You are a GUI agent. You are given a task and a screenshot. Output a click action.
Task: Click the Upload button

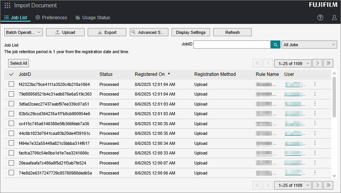pyautogui.click(x=65, y=32)
